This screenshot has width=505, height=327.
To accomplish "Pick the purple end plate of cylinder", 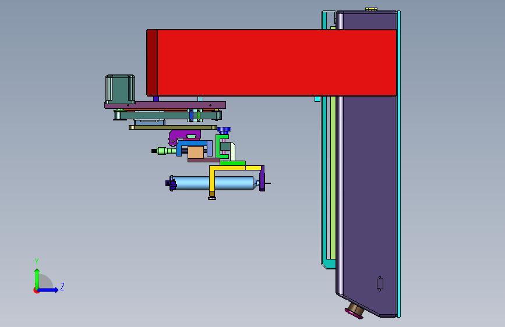I will pos(262,179).
